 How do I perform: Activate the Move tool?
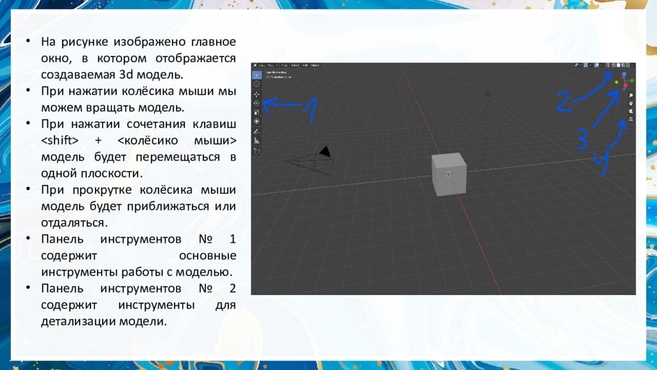257,94
